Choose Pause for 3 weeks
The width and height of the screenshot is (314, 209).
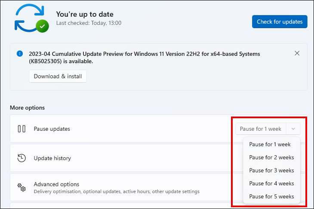click(x=271, y=170)
